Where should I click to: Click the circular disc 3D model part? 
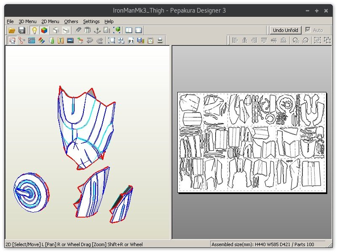31,192
